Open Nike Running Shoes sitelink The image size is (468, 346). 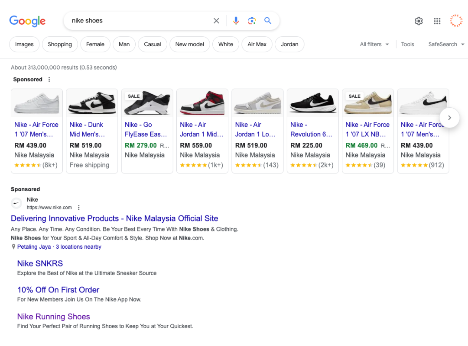pyautogui.click(x=53, y=317)
